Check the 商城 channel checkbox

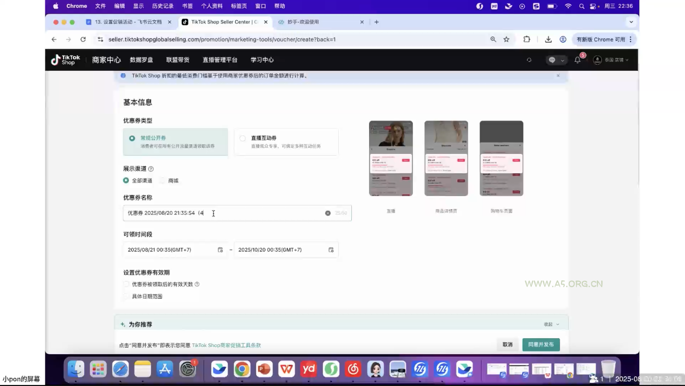[x=163, y=180]
